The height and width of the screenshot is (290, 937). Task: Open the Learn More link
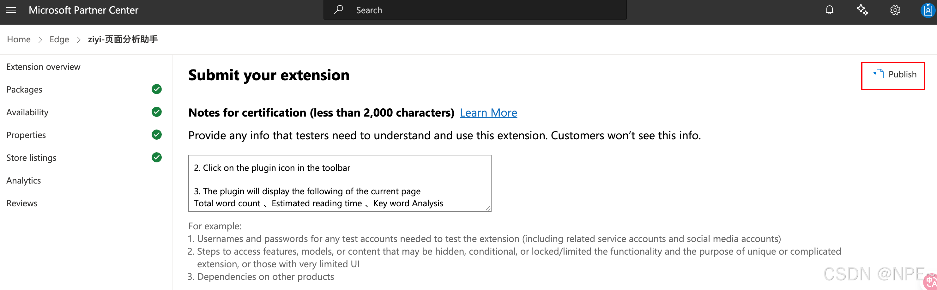(488, 113)
